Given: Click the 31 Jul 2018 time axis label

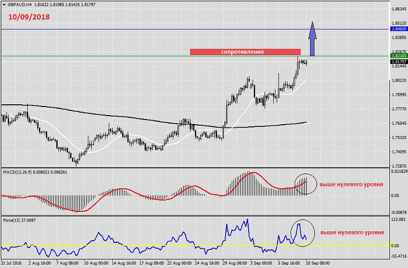Looking at the screenshot, I should click(12, 263).
